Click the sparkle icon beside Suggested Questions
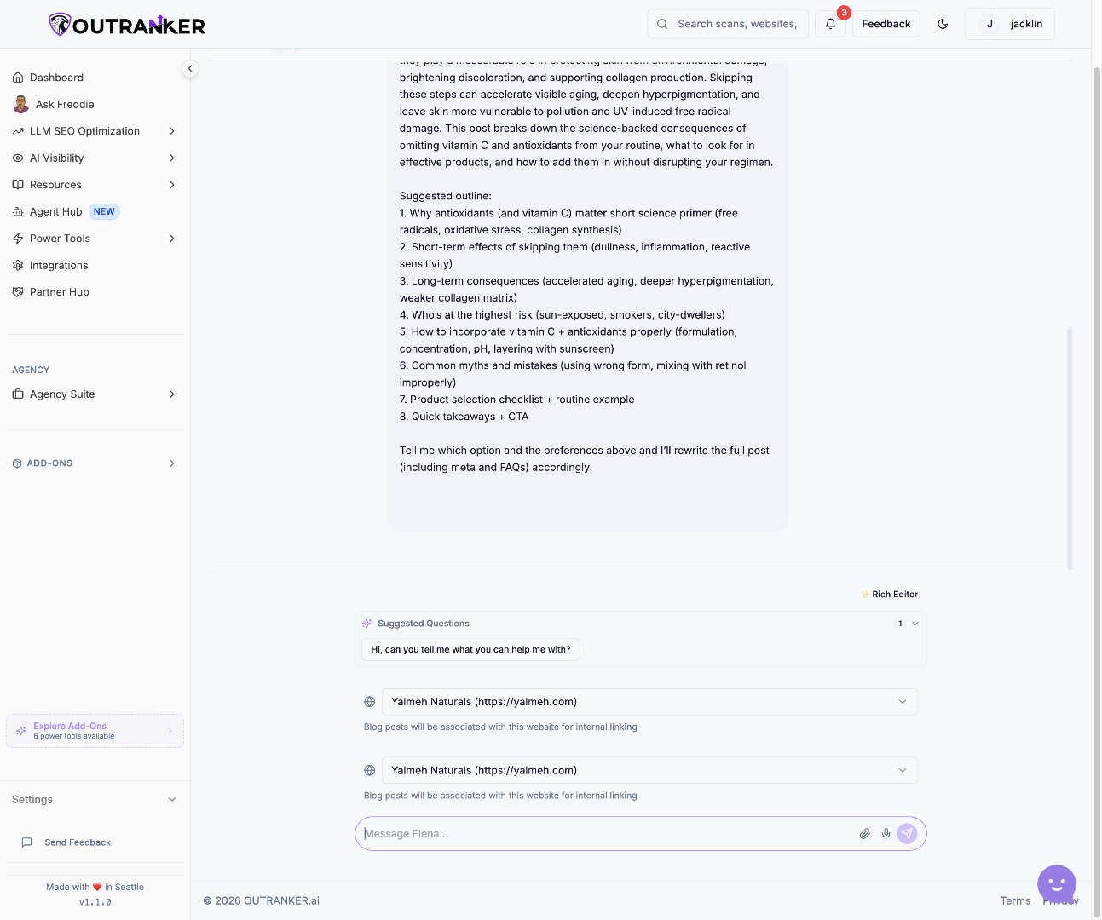 pyautogui.click(x=366, y=624)
